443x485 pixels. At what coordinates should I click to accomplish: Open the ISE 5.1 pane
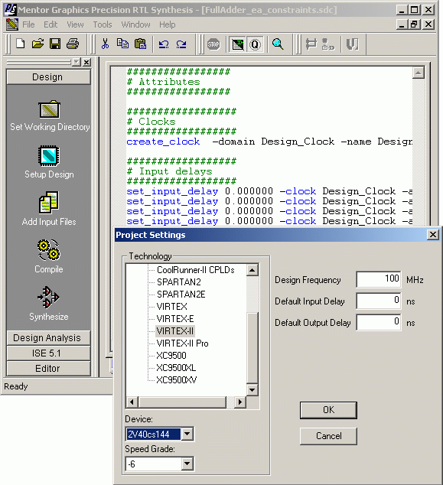click(x=48, y=353)
